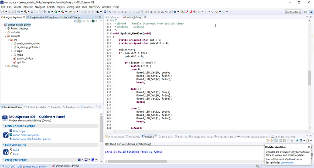This screenshot has width=314, height=168.
Task: Click the console horizontal scrollbar thumb
Action: pos(137,161)
